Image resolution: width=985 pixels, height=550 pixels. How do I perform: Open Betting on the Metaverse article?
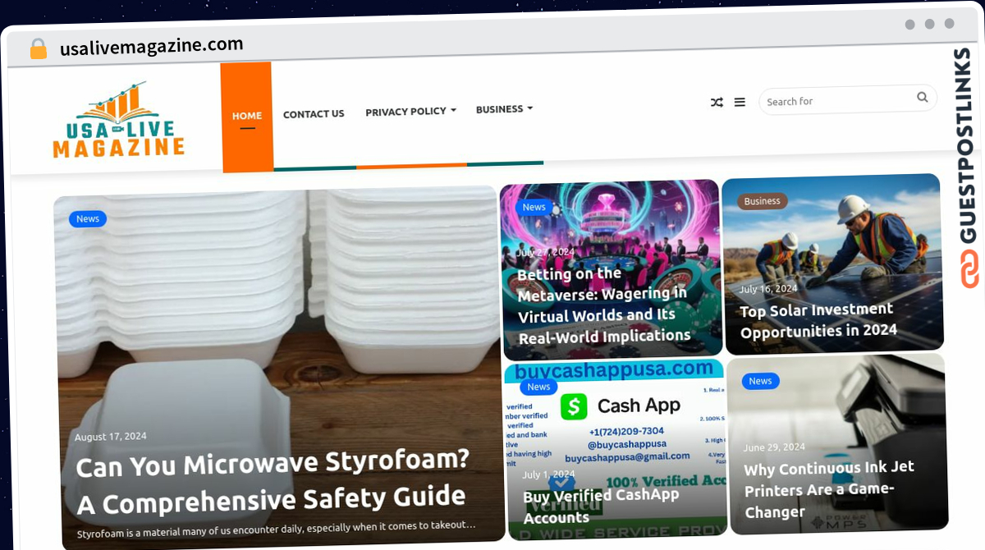coord(603,305)
